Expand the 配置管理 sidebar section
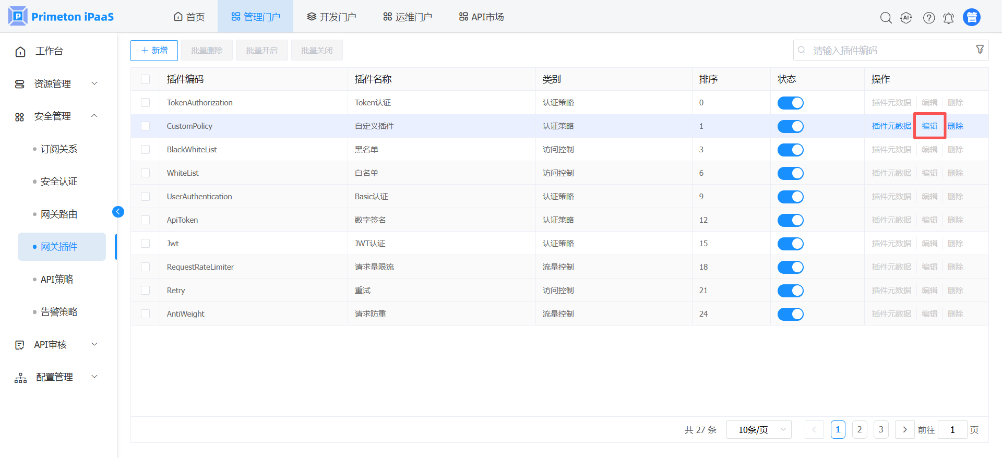The width and height of the screenshot is (1002, 458). pos(56,377)
